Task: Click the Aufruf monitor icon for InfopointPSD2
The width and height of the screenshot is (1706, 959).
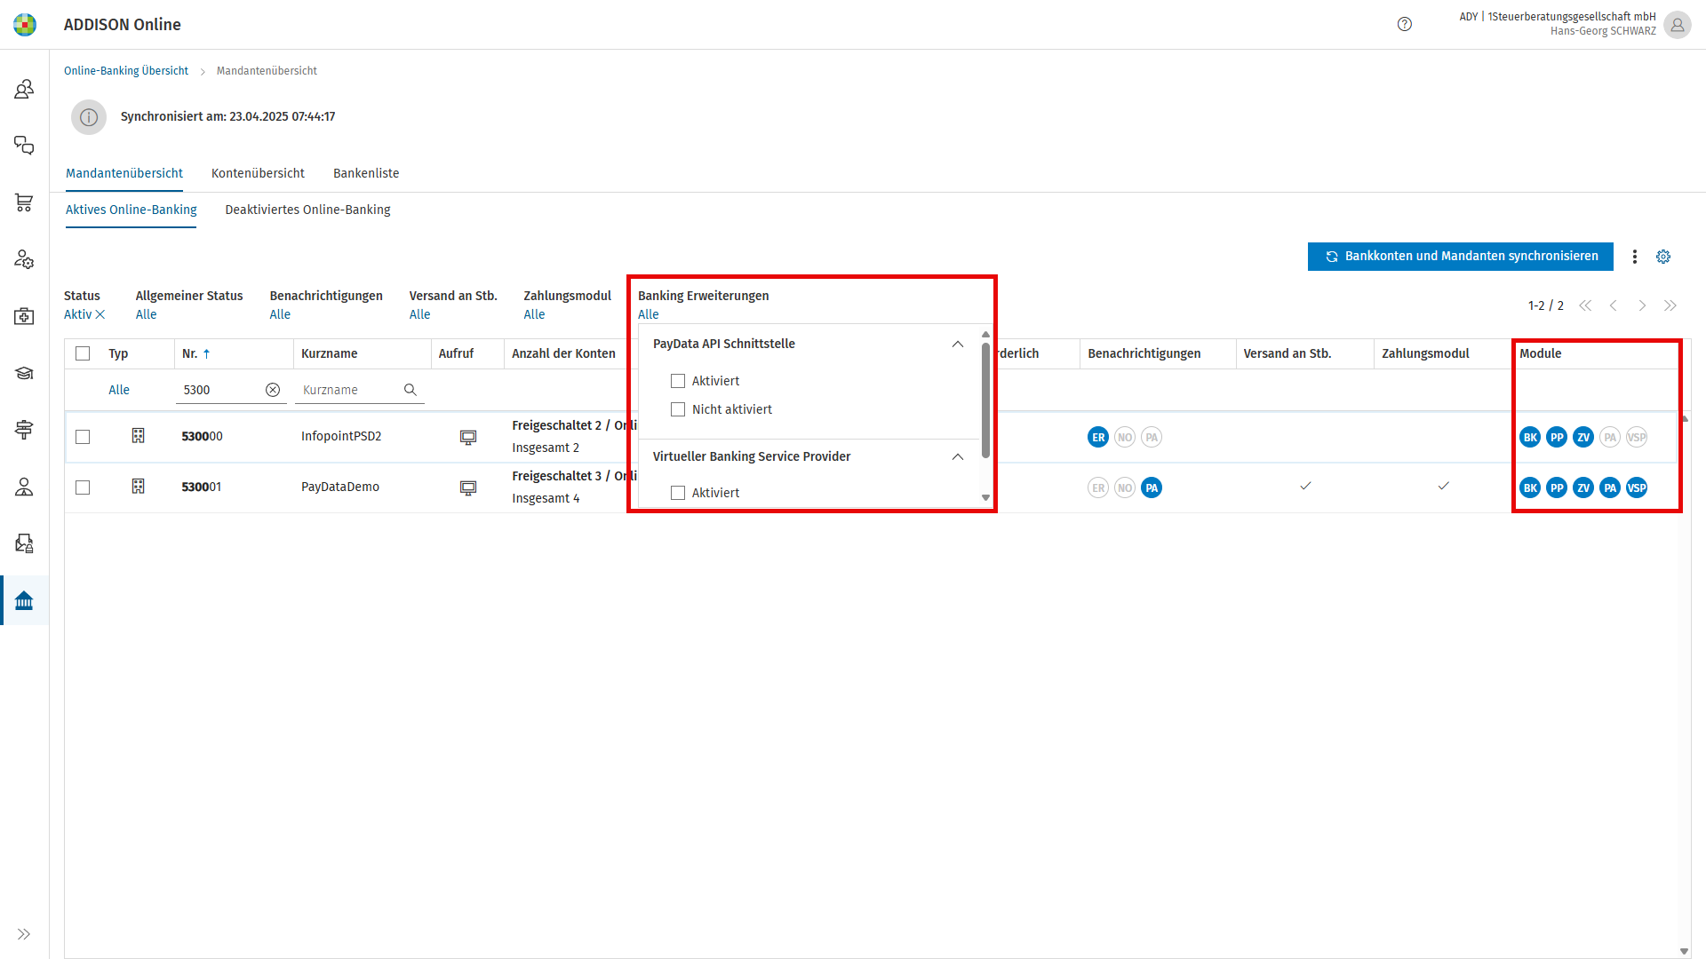Action: click(x=468, y=437)
